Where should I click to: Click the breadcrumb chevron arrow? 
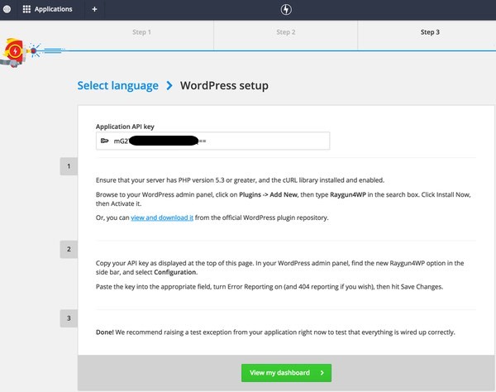(169, 85)
